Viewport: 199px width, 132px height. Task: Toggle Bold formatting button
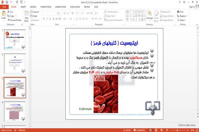pyautogui.click(x=44, y=19)
